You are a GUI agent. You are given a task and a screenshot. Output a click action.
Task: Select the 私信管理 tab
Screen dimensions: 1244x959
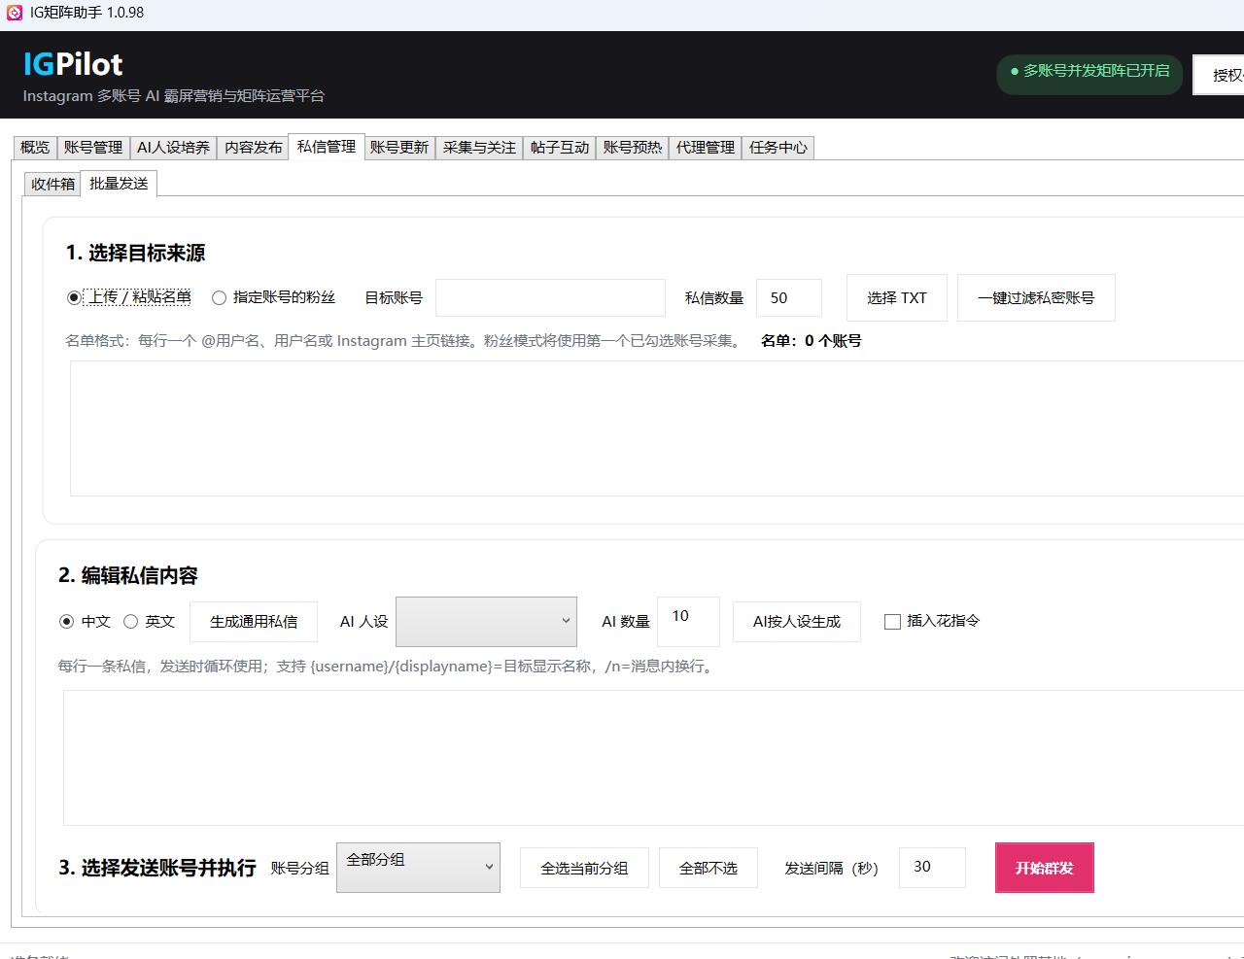coord(327,146)
